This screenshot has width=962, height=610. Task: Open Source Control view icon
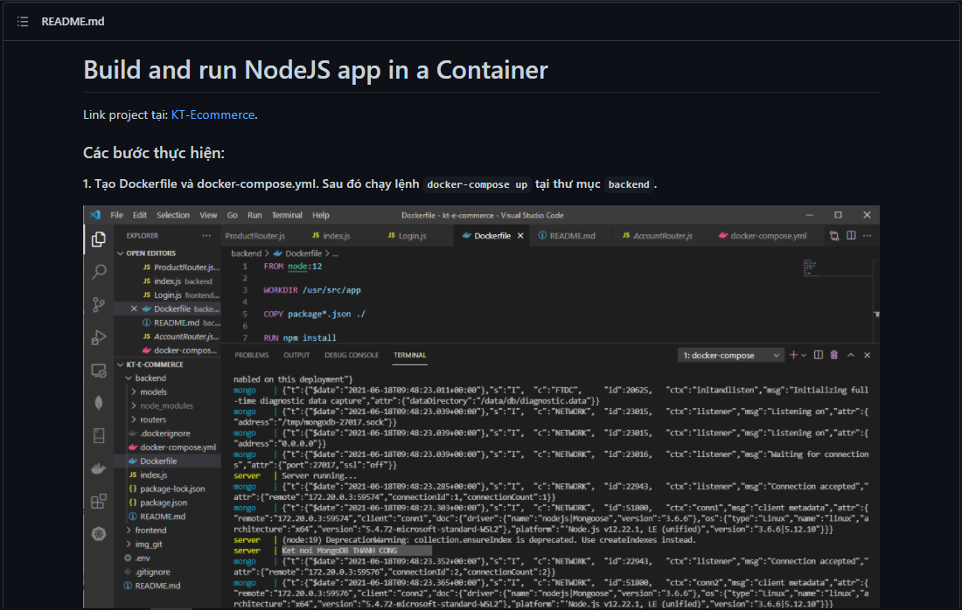tap(99, 305)
